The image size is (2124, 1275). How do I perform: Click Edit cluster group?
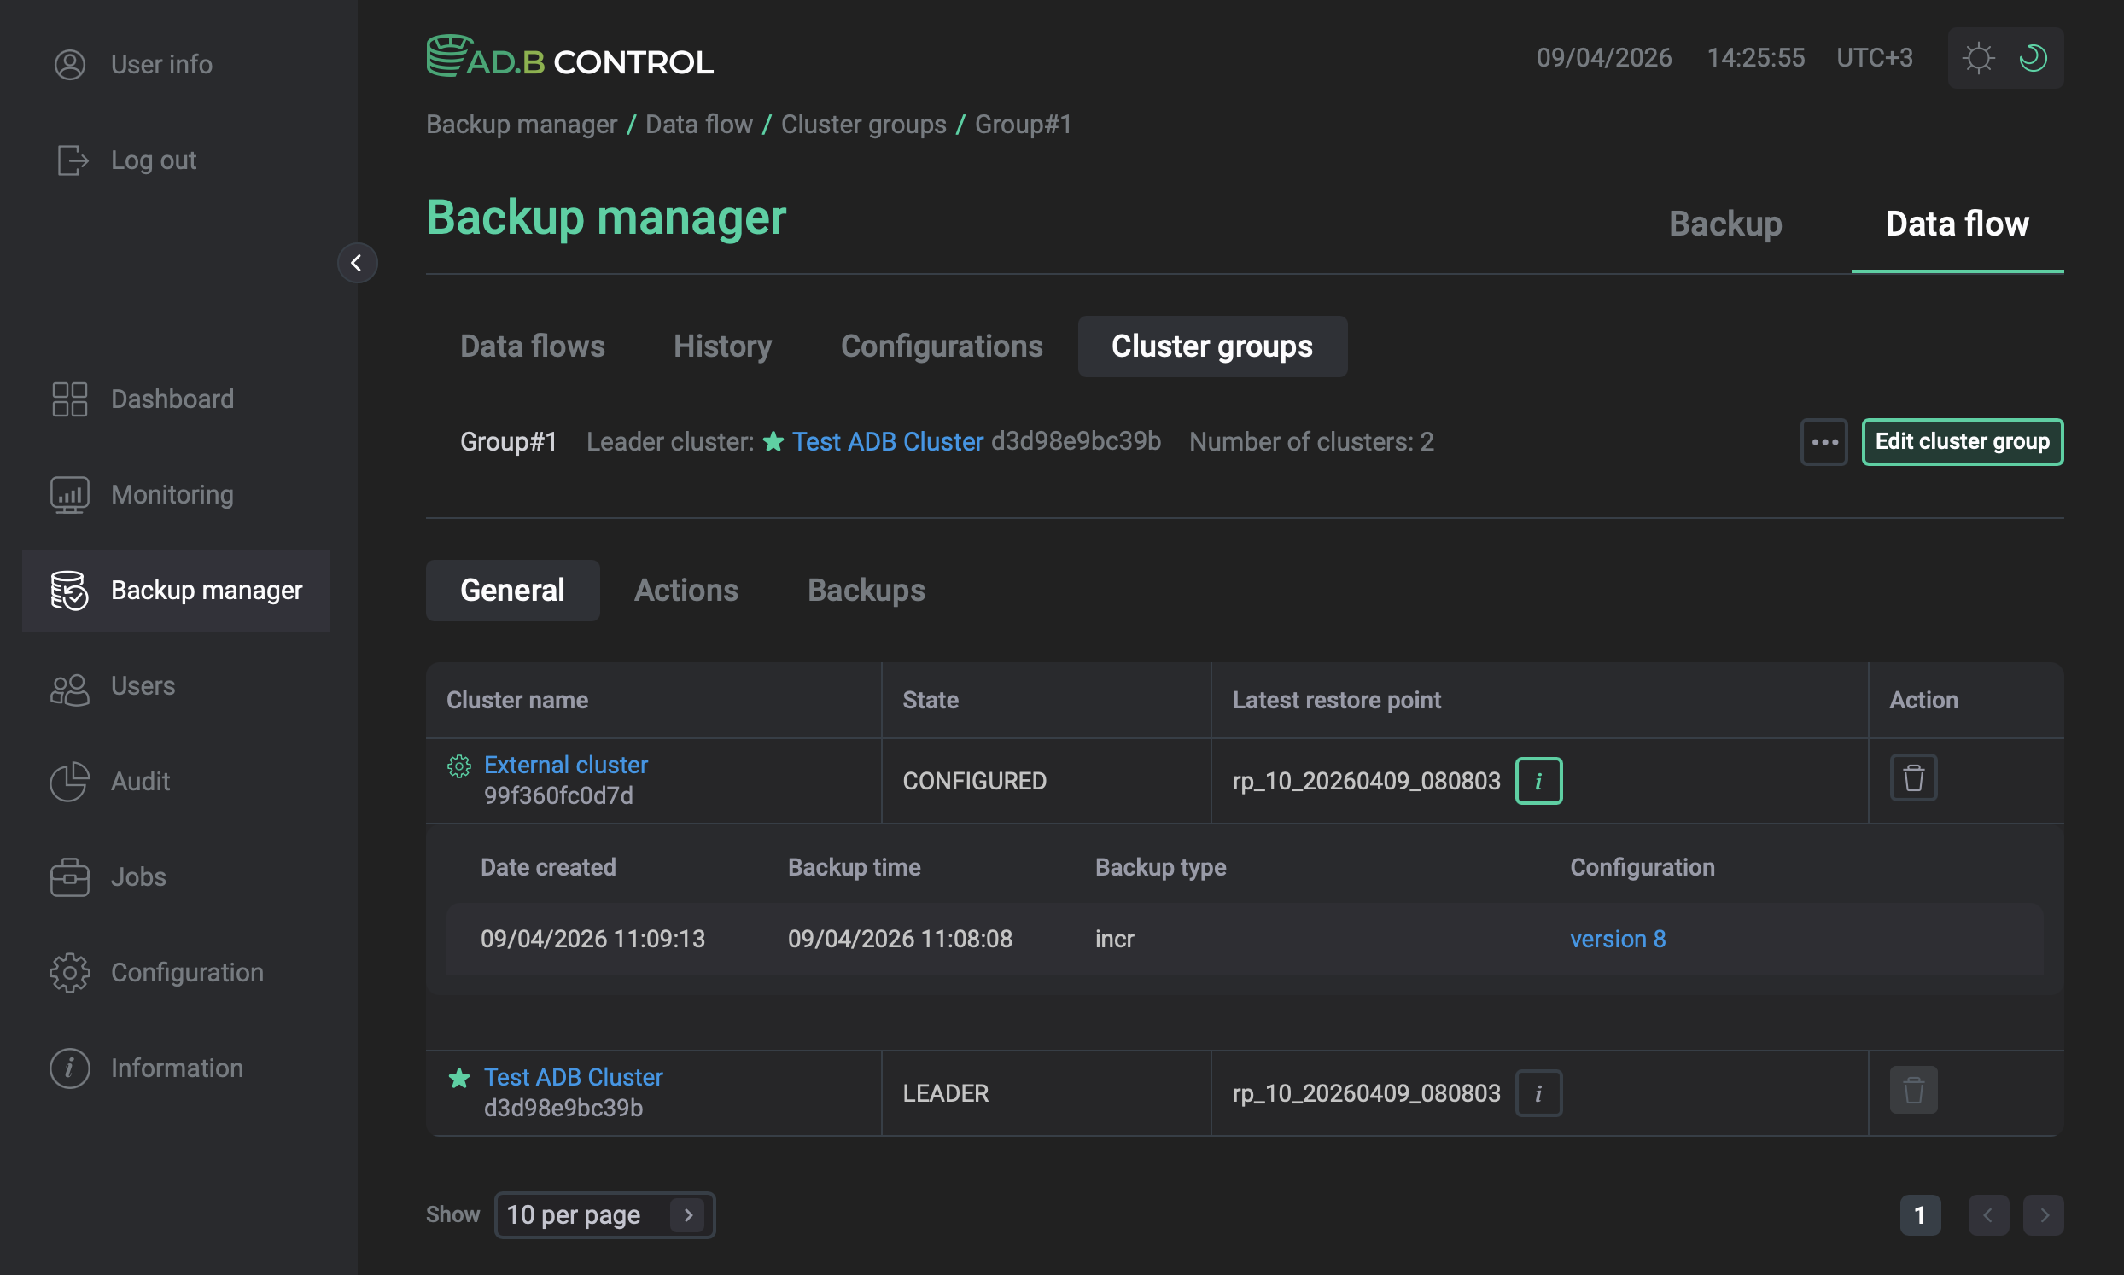tap(1963, 441)
